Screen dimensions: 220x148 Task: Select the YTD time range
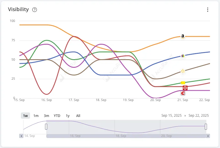pos(57,116)
